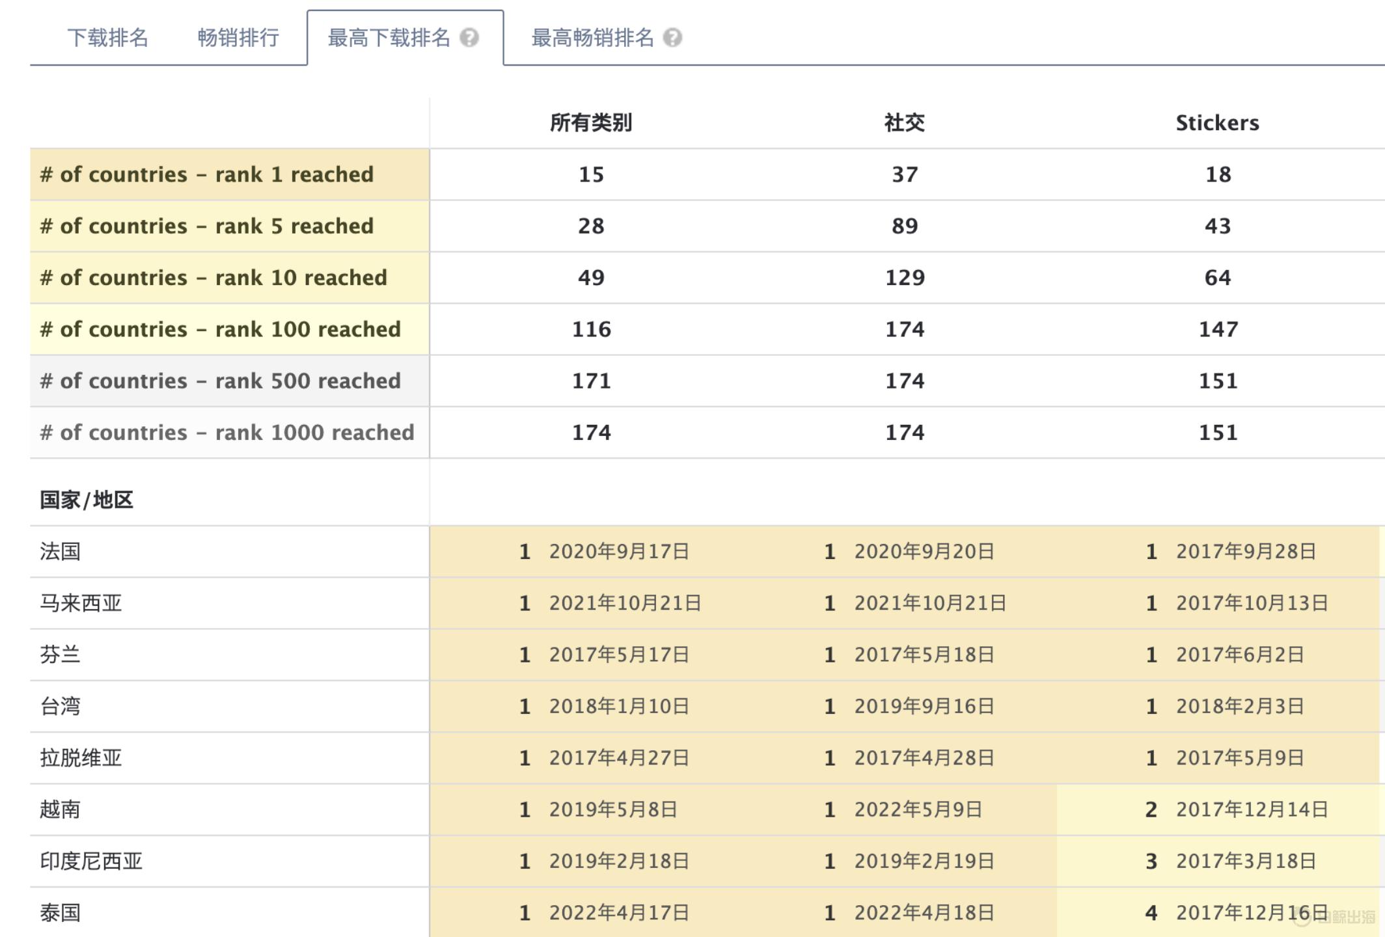Click 芬兰 社交 date 2017年5月18日
1385x937 pixels.
tap(924, 655)
